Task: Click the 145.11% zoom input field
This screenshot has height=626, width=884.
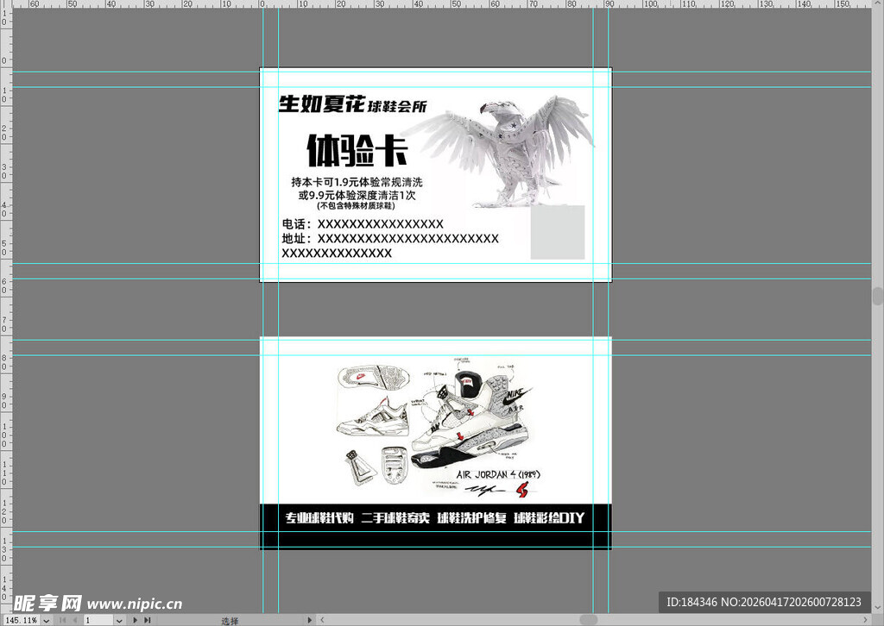Action: click(x=20, y=620)
